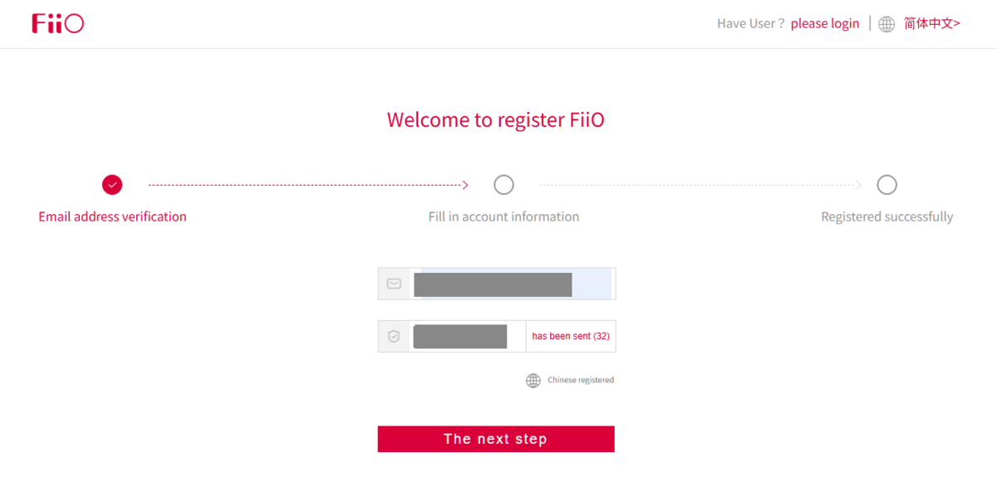997x487 pixels.
Task: Select the Email address verification step label
Action: 112,217
